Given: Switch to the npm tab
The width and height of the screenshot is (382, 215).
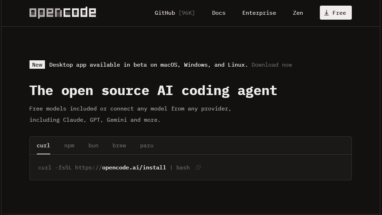Looking at the screenshot, I should tap(69, 146).
